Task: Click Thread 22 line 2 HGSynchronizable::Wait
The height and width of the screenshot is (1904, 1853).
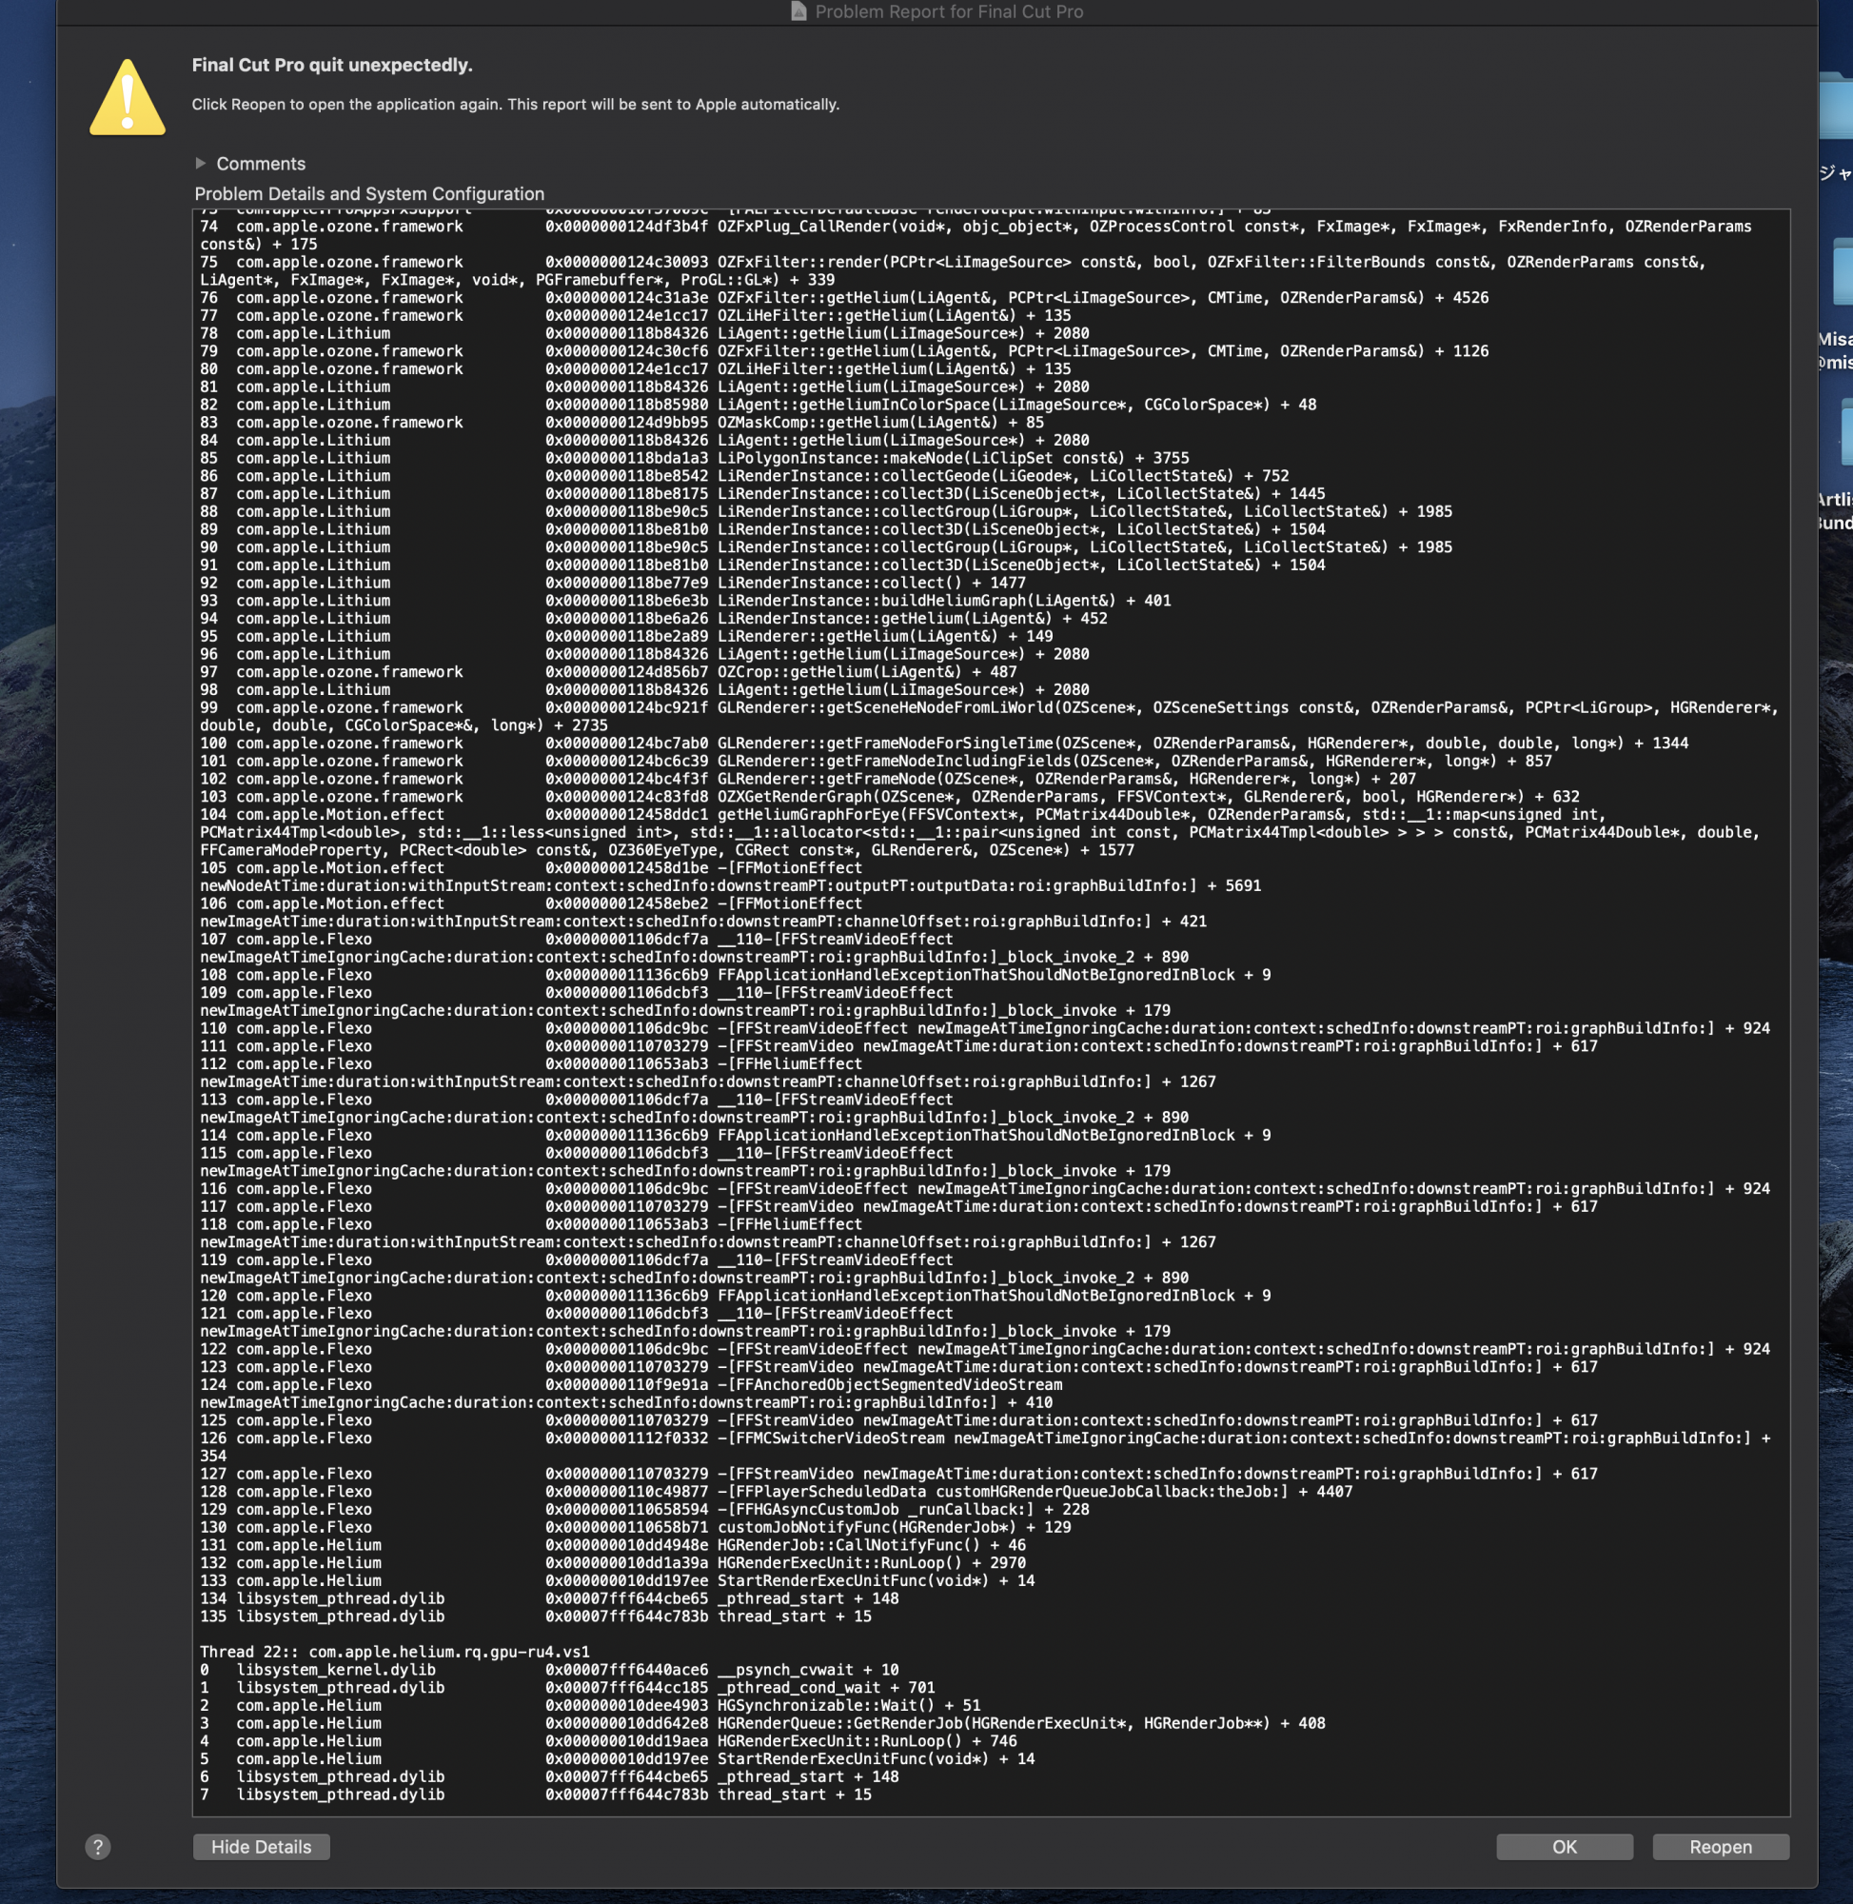Action: [590, 1705]
